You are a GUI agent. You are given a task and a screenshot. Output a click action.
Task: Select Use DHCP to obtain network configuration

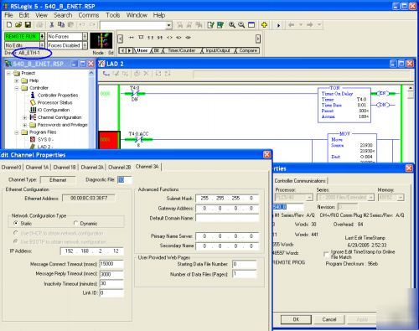pyautogui.click(x=16, y=233)
